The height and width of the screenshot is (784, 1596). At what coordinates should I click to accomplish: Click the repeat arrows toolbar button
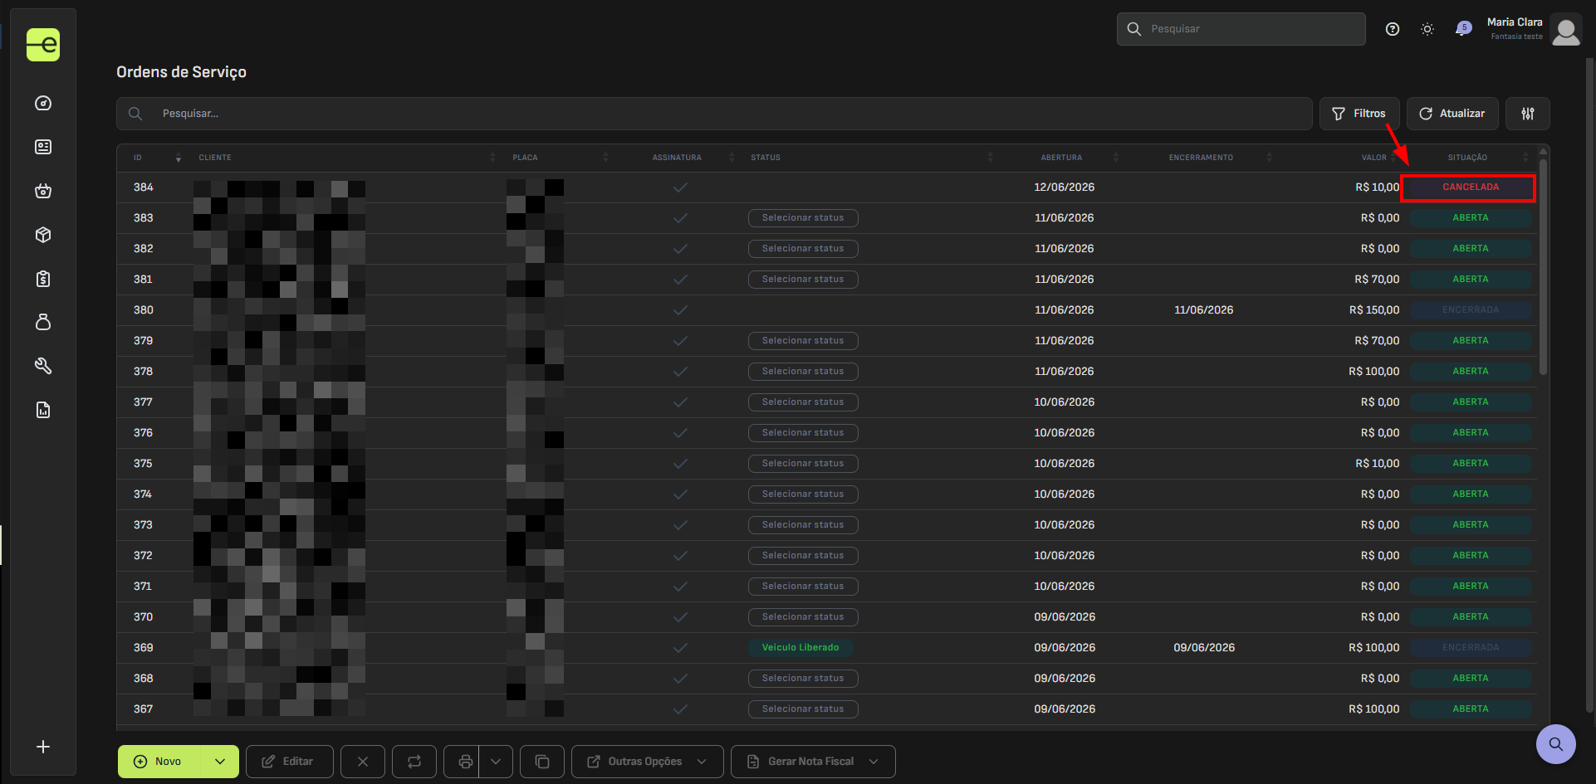(414, 762)
